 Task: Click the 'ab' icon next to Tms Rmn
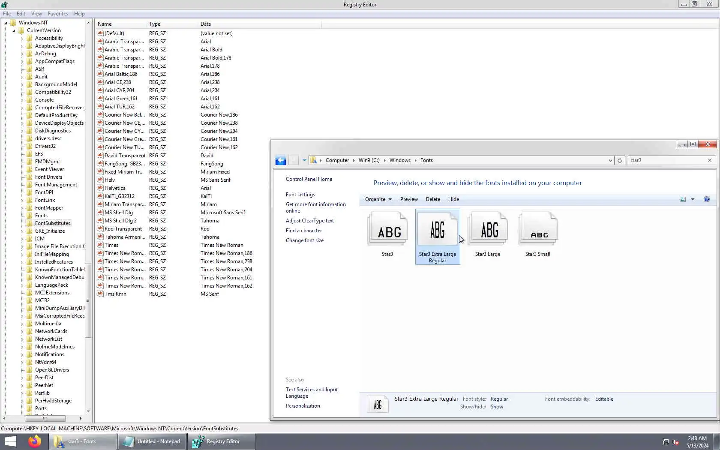pyautogui.click(x=100, y=294)
